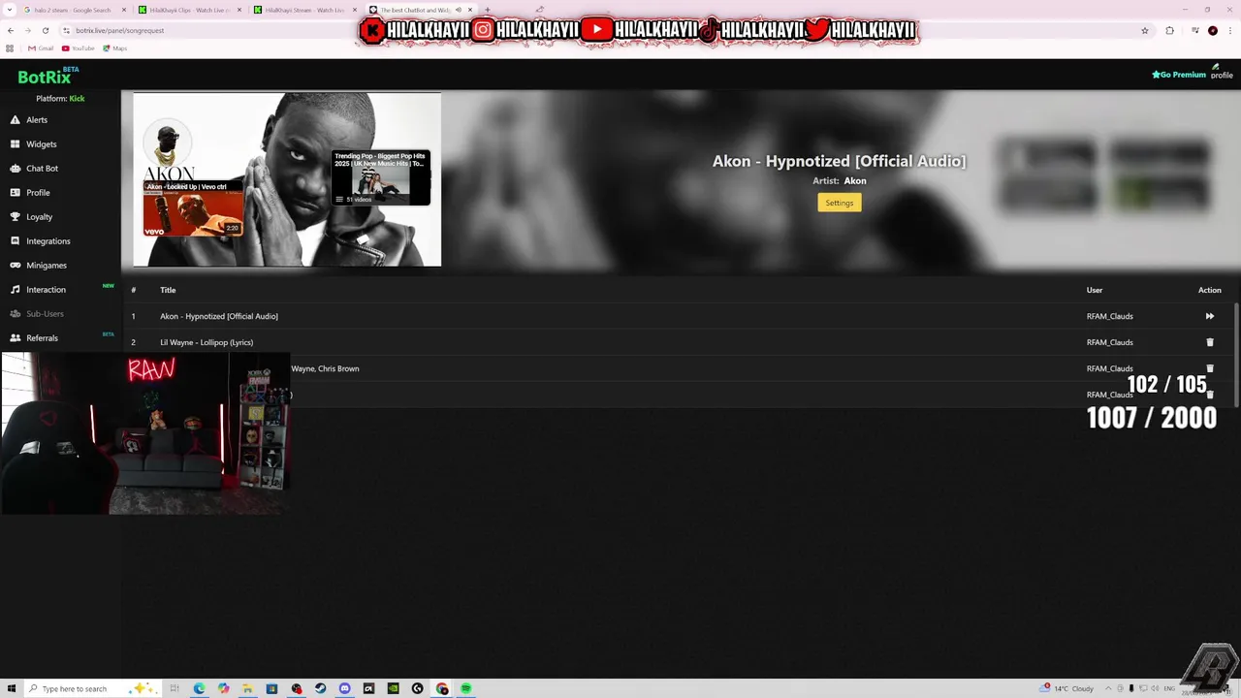The image size is (1241, 698).
Task: Open the Chrome profile avatar
Action: pos(1212,30)
